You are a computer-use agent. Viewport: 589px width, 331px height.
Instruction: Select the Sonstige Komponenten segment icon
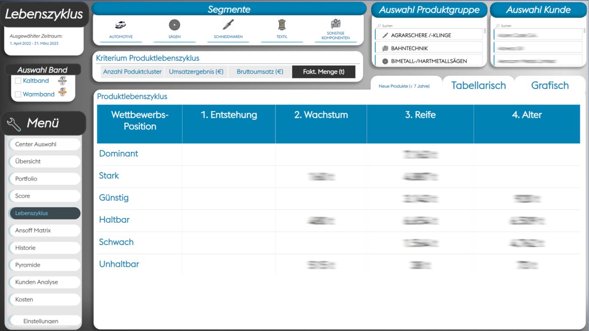(336, 24)
